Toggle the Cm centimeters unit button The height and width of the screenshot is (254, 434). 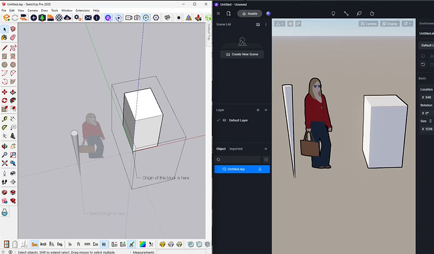pyautogui.click(x=96, y=245)
